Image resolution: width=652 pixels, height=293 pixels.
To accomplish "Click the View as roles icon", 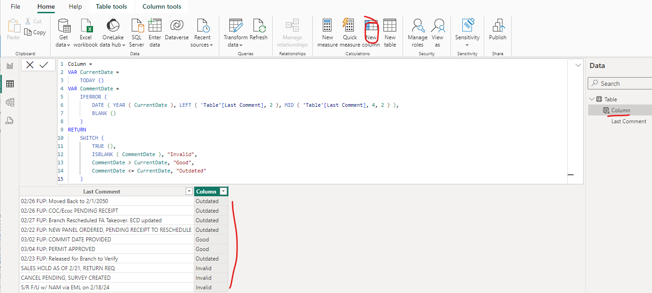I will click(438, 25).
